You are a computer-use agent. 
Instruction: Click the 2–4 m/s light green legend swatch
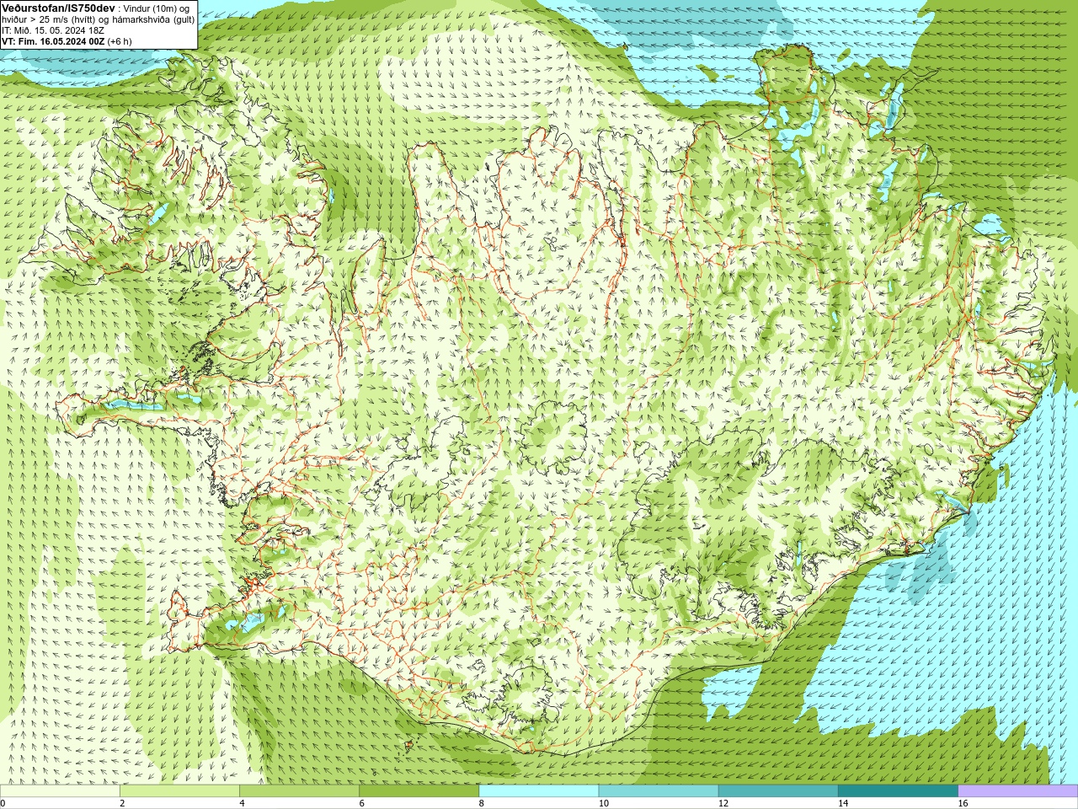coord(179,791)
